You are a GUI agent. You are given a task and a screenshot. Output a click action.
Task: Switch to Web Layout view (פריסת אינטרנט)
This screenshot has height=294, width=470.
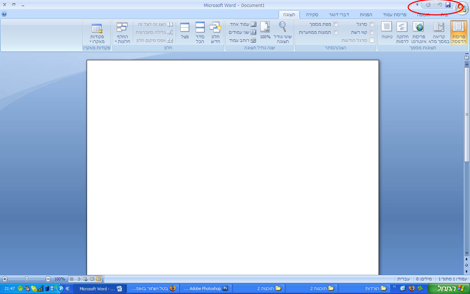pos(418,32)
